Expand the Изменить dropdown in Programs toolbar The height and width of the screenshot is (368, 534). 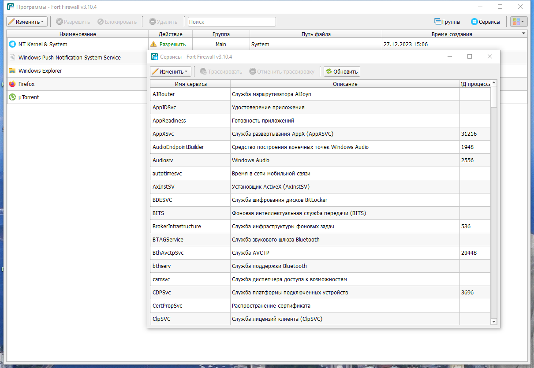point(26,22)
